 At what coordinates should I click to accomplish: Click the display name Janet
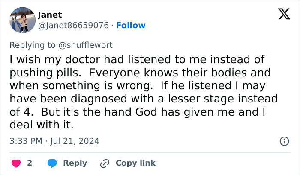(x=50, y=15)
